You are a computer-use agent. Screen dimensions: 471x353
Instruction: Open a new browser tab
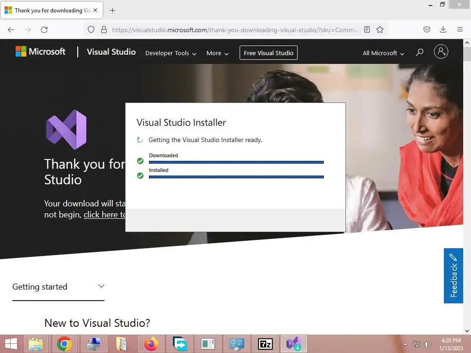point(112,11)
